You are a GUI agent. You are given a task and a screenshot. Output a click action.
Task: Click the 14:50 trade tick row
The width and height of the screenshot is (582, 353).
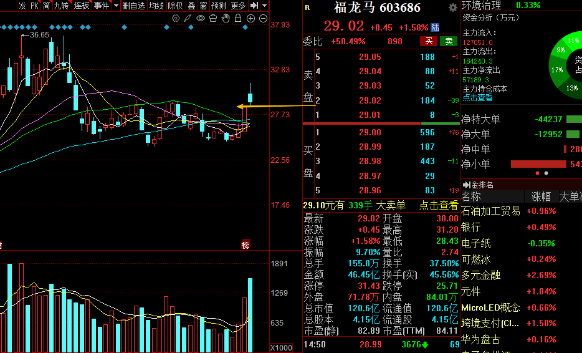click(x=381, y=344)
